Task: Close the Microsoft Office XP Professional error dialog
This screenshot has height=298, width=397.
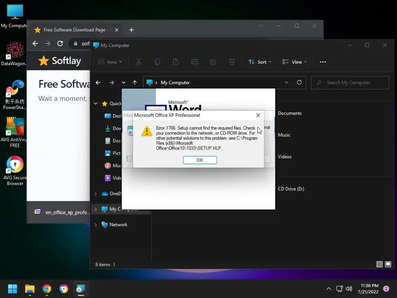Action: 258,115
